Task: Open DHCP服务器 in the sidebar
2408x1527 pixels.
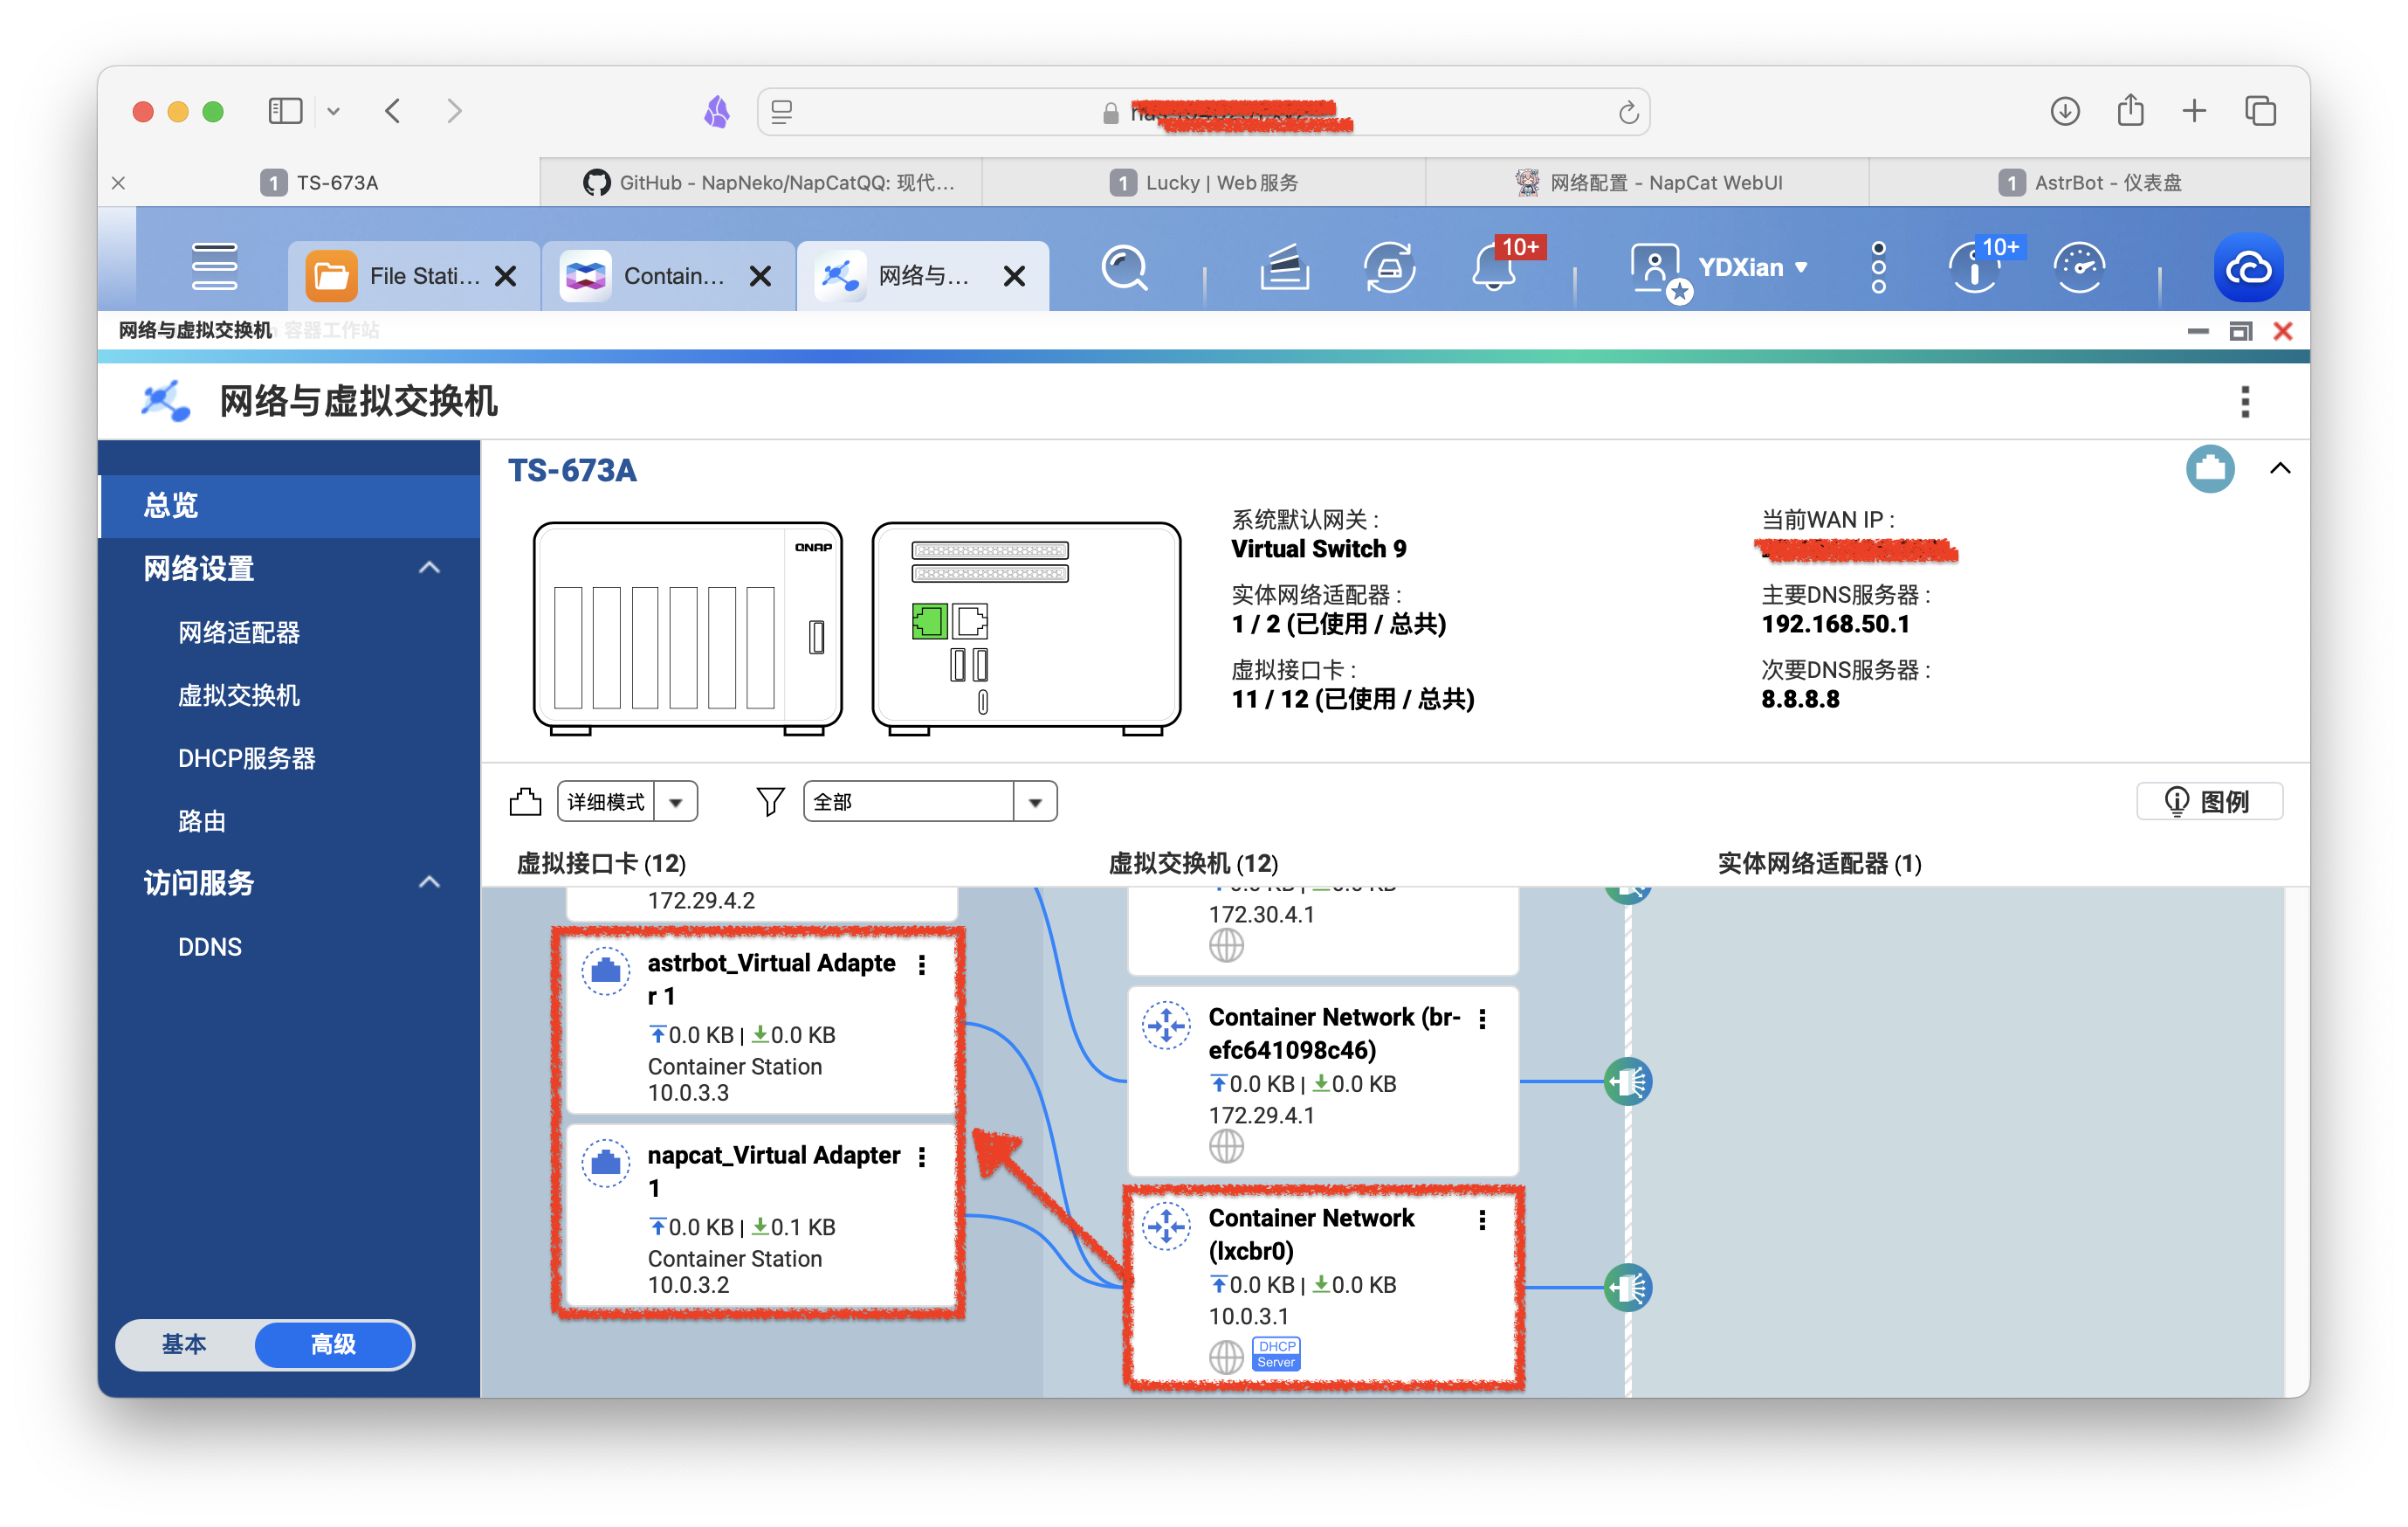Action: pos(246,758)
